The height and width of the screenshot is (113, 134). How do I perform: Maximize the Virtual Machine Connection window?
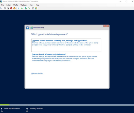(126, 1)
